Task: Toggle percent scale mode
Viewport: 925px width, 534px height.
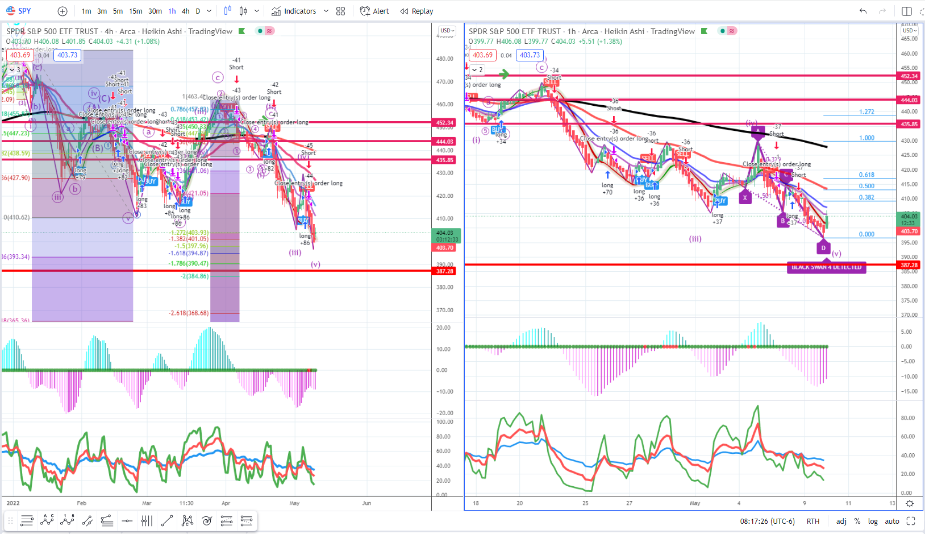Action: pyautogui.click(x=857, y=521)
